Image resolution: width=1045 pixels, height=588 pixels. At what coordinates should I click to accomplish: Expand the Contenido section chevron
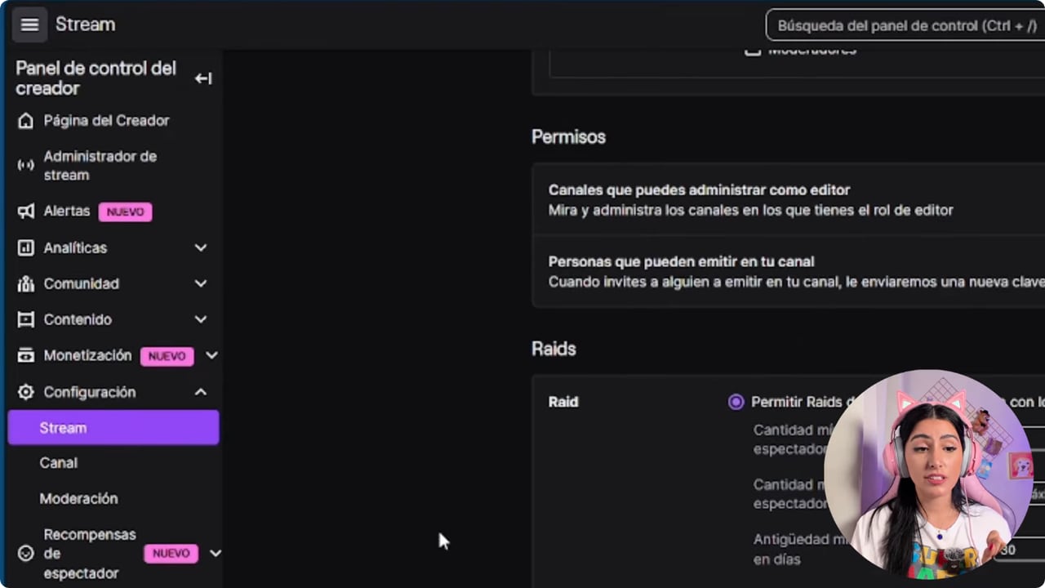pos(201,319)
